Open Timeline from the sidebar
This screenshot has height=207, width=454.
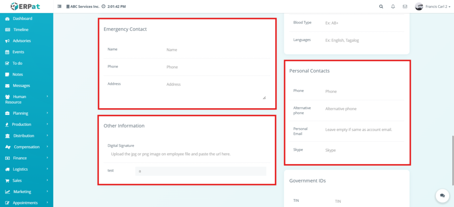[20, 30]
